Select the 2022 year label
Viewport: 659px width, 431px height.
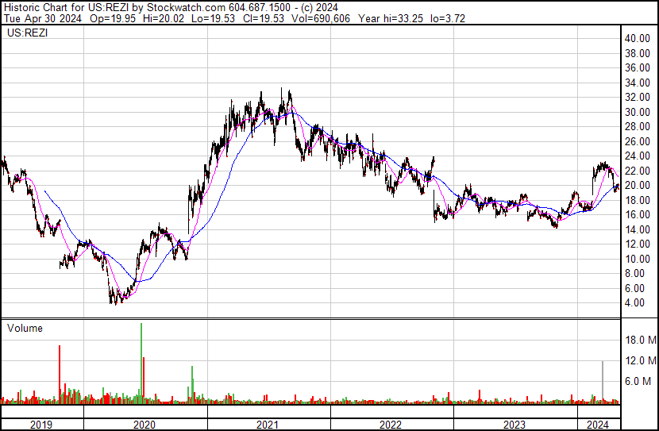(x=391, y=425)
